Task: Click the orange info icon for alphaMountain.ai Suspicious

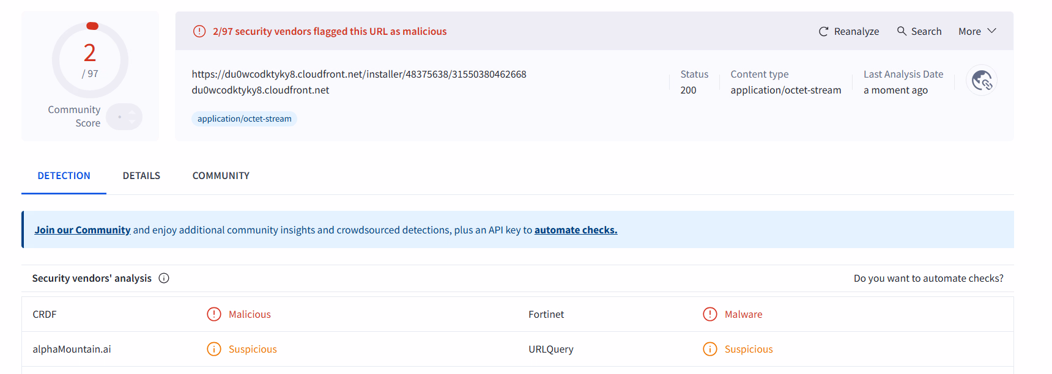Action: point(214,349)
